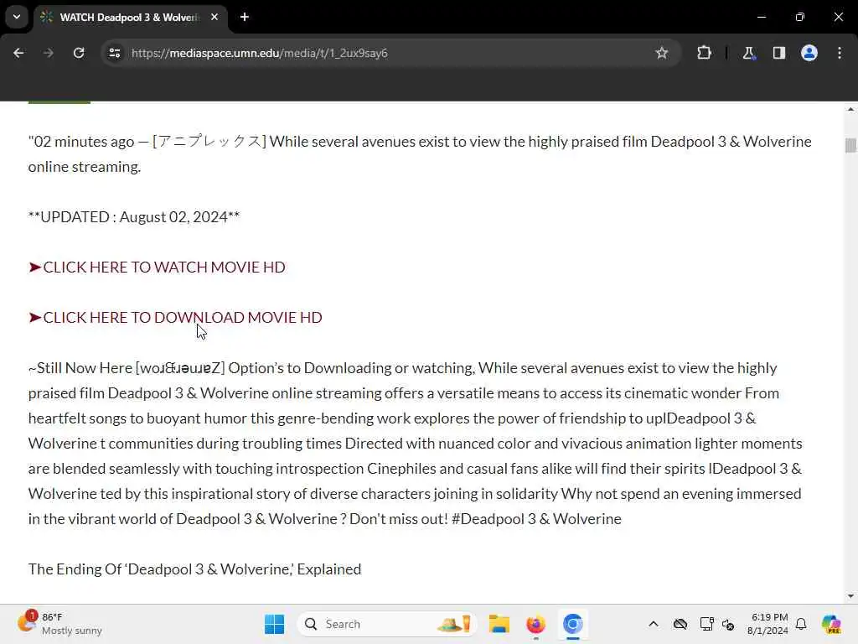Click the CLICK HERE TO WATCH MOVIE HD link
The height and width of the screenshot is (644, 858).
coord(157,267)
